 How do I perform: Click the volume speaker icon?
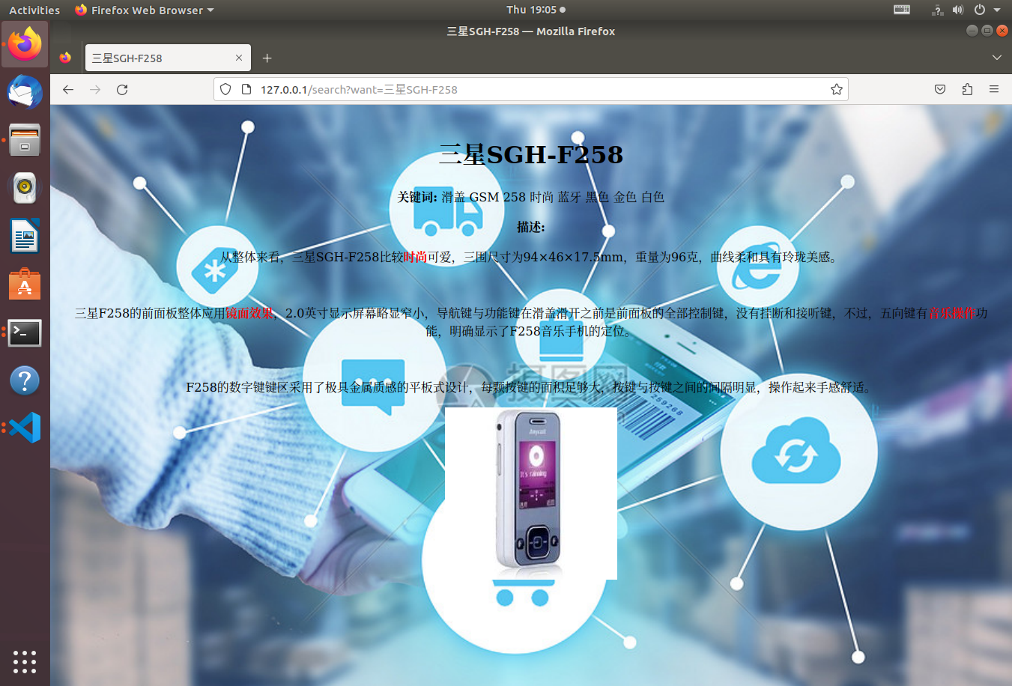click(958, 10)
